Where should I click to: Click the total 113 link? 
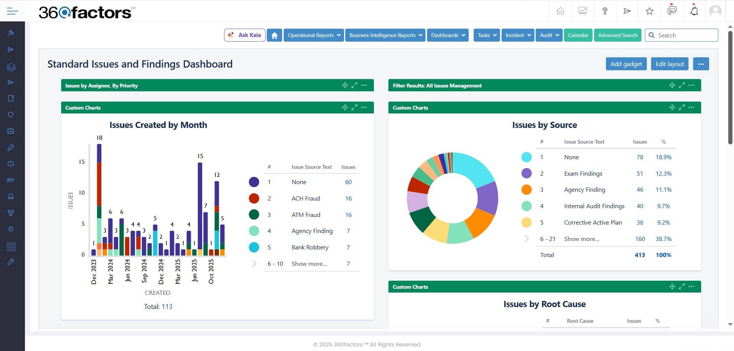167,306
